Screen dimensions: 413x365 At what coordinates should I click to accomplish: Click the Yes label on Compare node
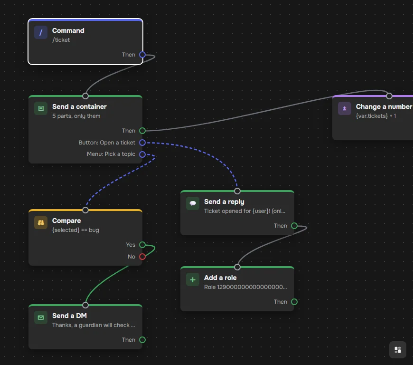(131, 245)
